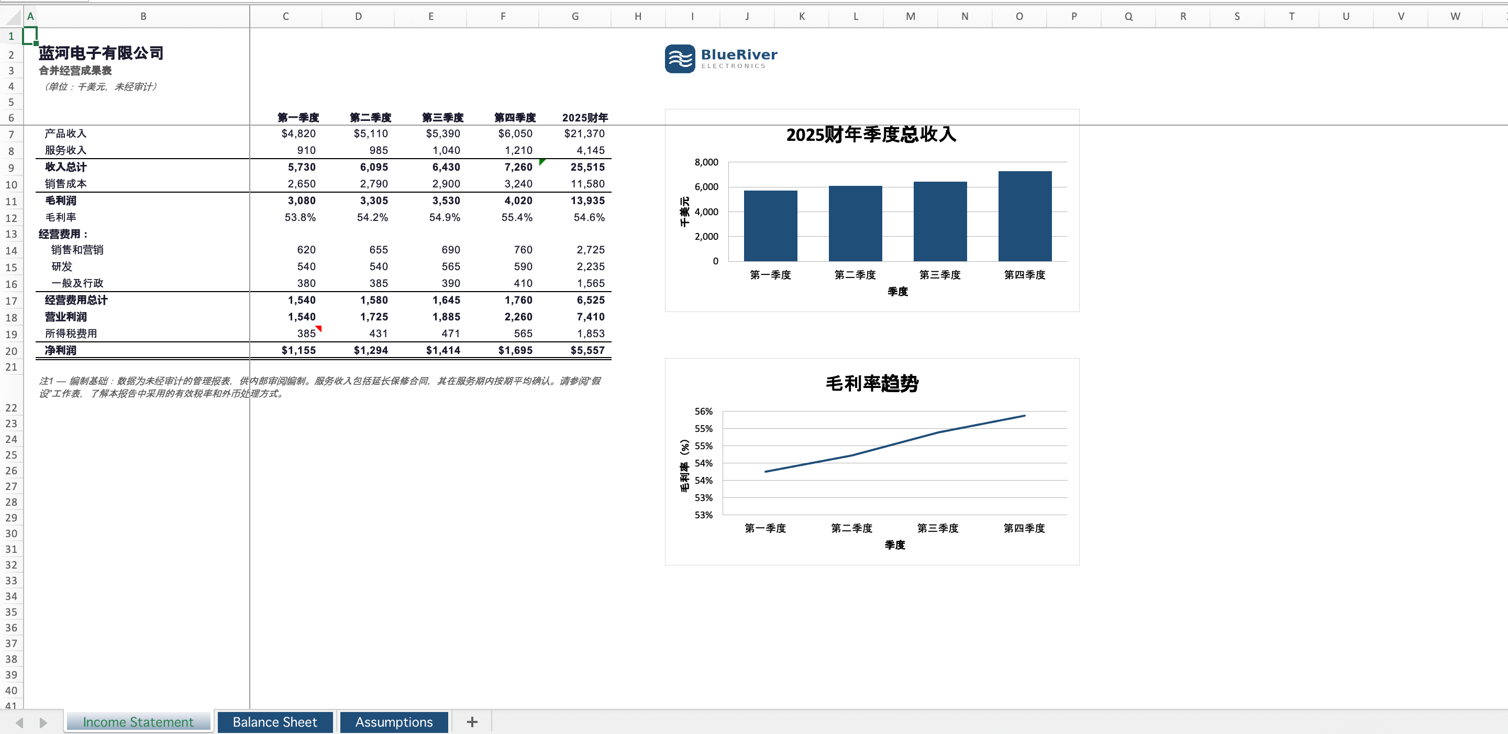Select the 产品收入 row label

click(x=65, y=134)
